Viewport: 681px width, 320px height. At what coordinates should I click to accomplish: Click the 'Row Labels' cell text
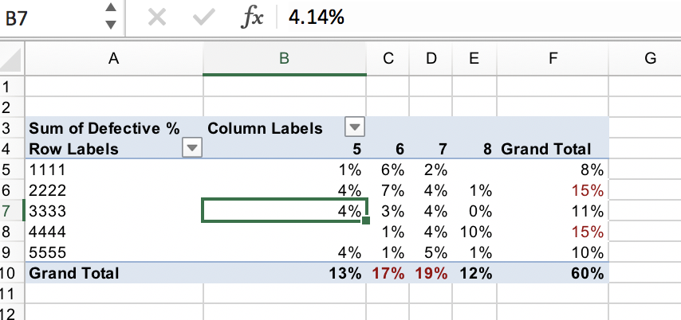coord(74,149)
